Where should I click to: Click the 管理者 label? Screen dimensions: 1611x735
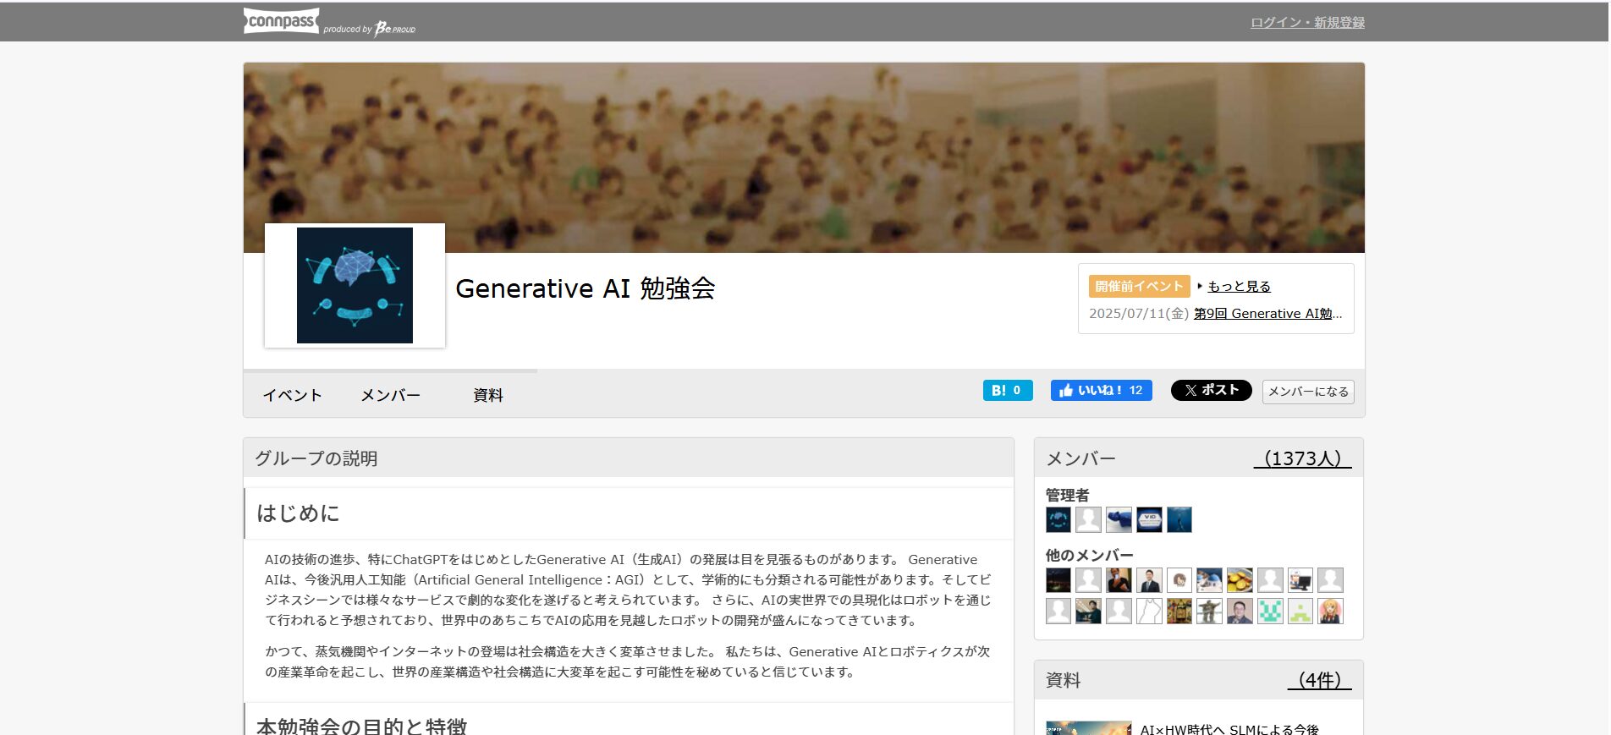point(1067,495)
